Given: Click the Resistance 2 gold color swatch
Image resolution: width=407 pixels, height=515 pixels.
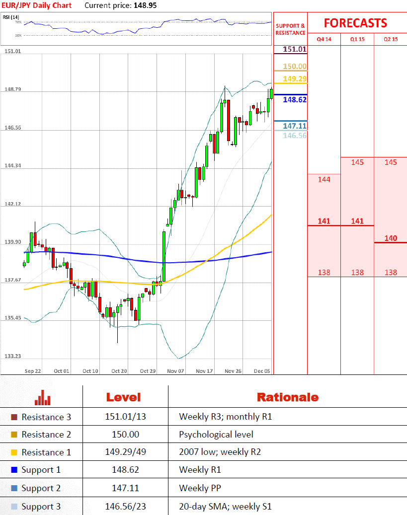Looking at the screenshot, I should 14,435.
